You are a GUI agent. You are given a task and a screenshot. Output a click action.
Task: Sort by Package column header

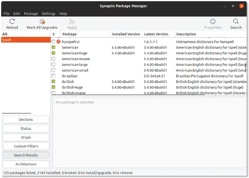[x=84, y=34]
